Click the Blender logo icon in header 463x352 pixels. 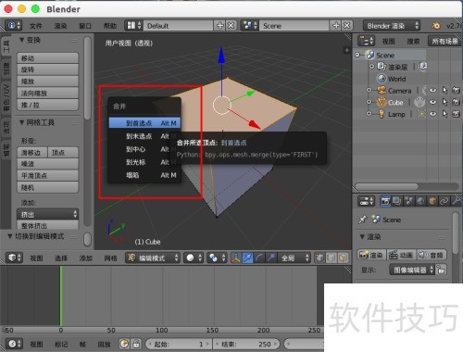(436, 26)
